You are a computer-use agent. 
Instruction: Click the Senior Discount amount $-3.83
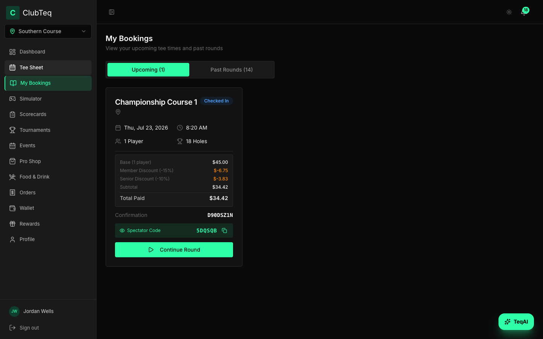pos(221,179)
